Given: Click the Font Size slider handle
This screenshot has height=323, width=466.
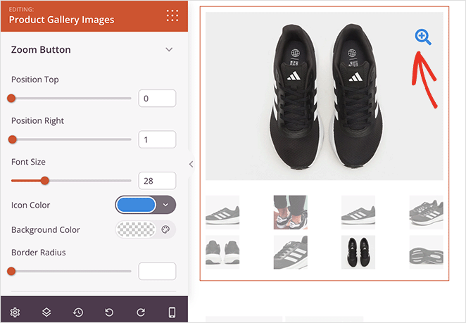Looking at the screenshot, I should (x=45, y=181).
